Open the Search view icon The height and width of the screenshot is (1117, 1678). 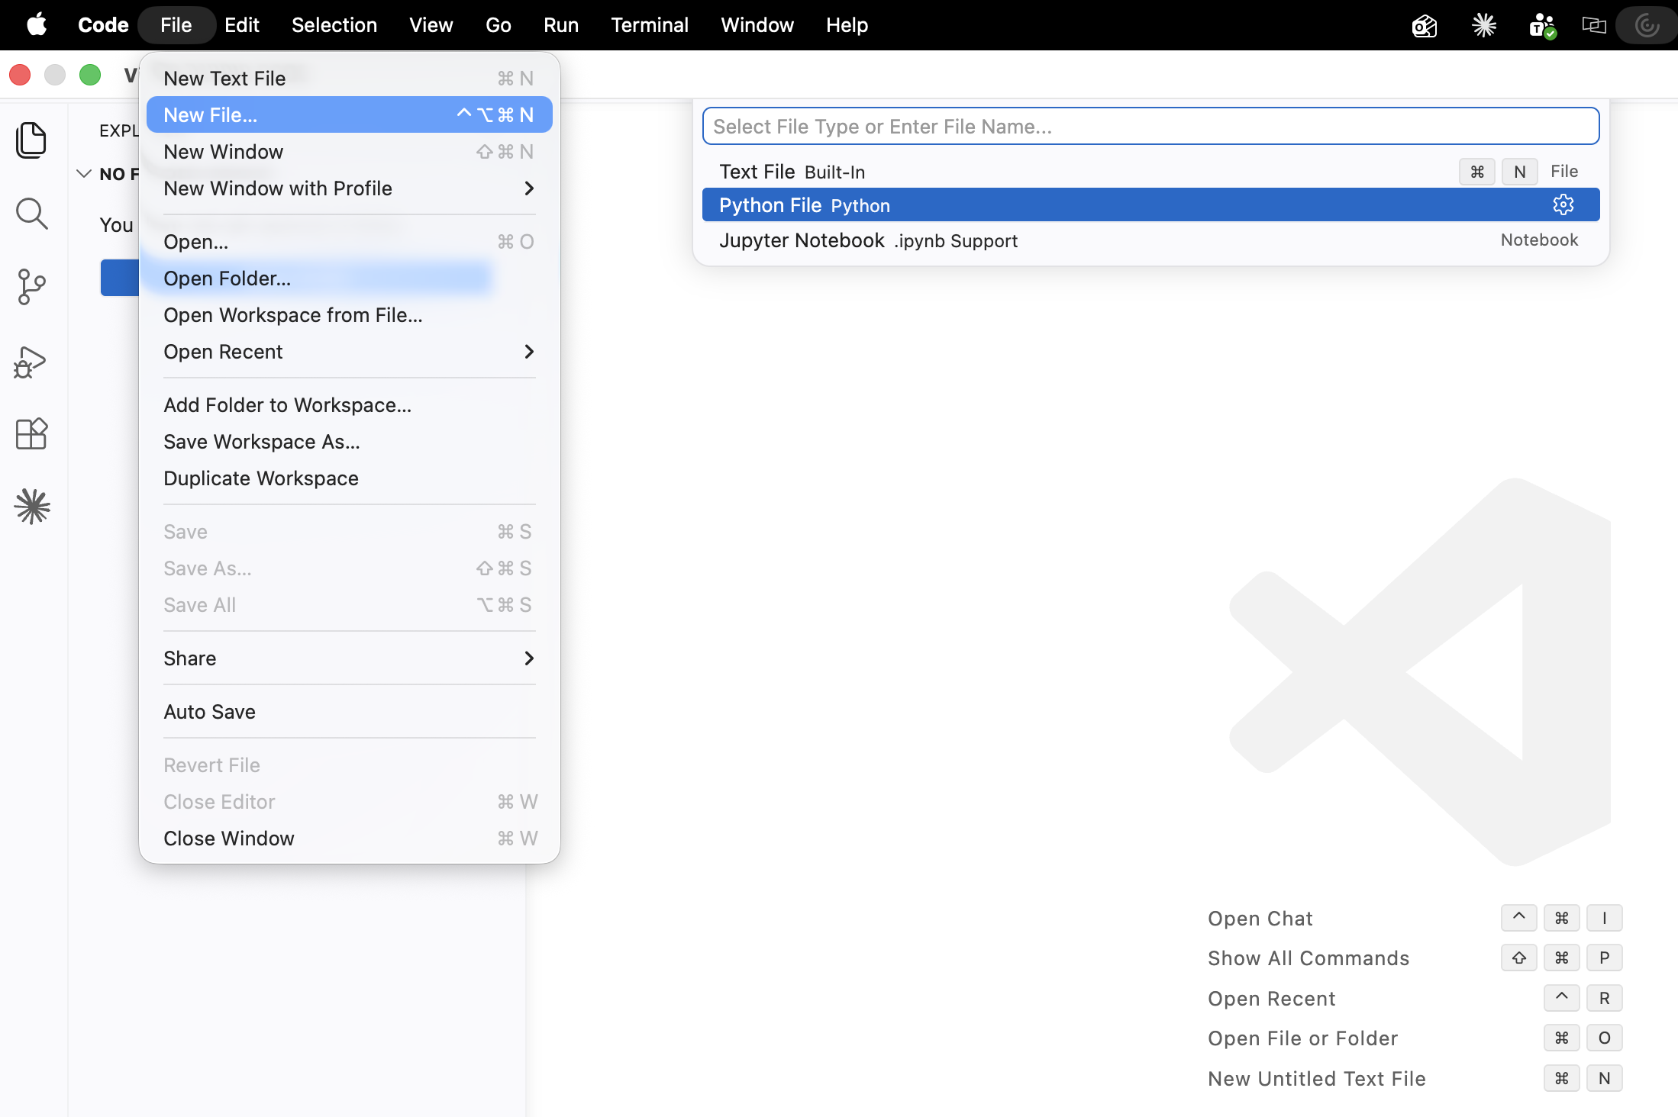tap(31, 214)
